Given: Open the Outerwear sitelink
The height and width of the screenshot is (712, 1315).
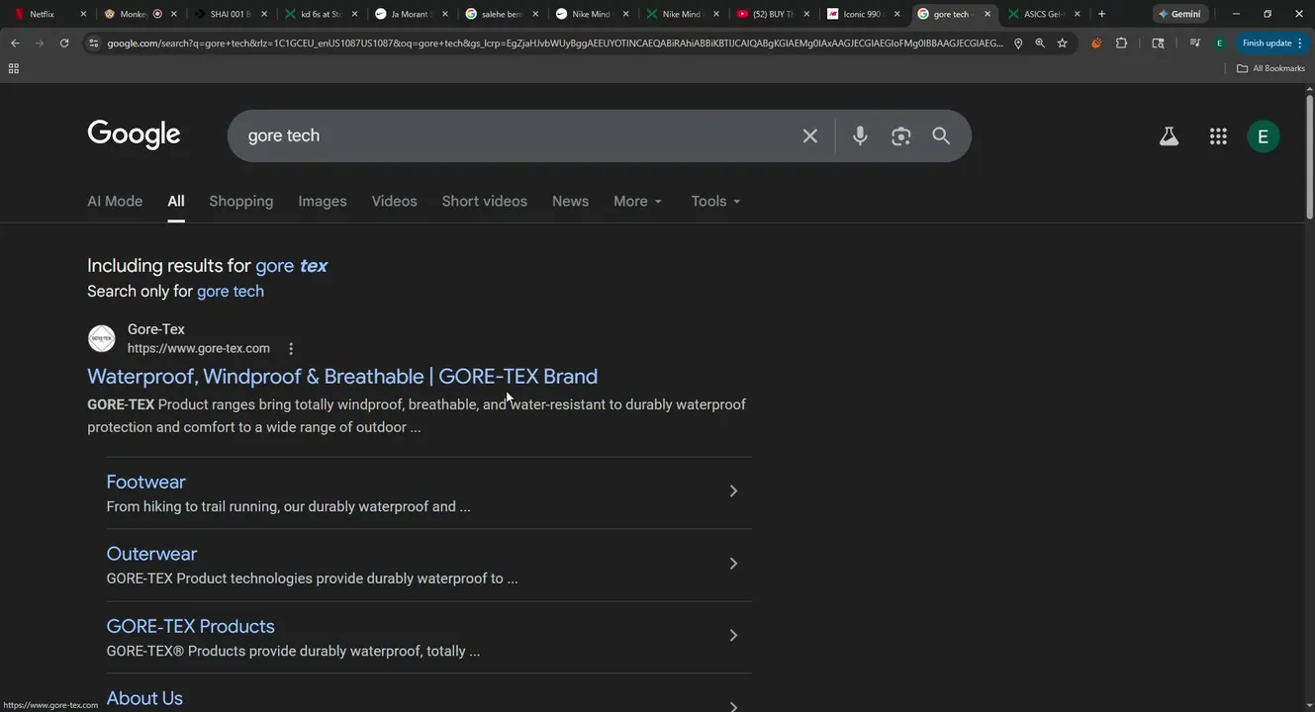Looking at the screenshot, I should click(151, 555).
